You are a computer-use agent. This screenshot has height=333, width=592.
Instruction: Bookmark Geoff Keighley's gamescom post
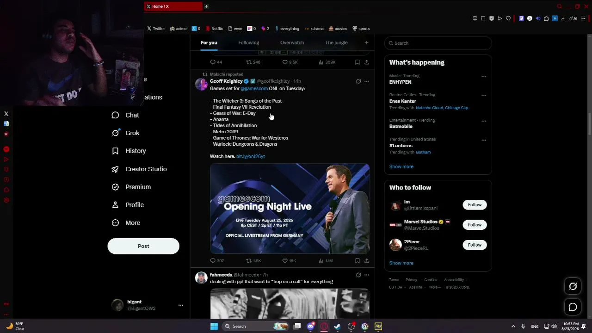click(357, 261)
